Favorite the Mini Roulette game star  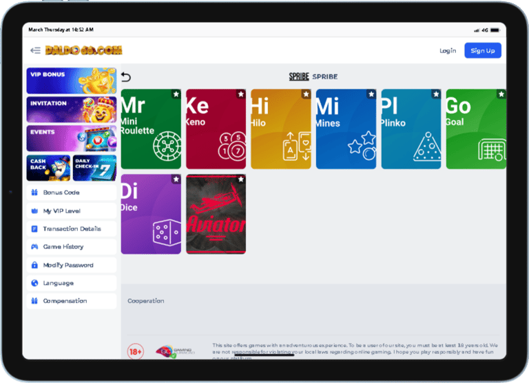click(176, 95)
